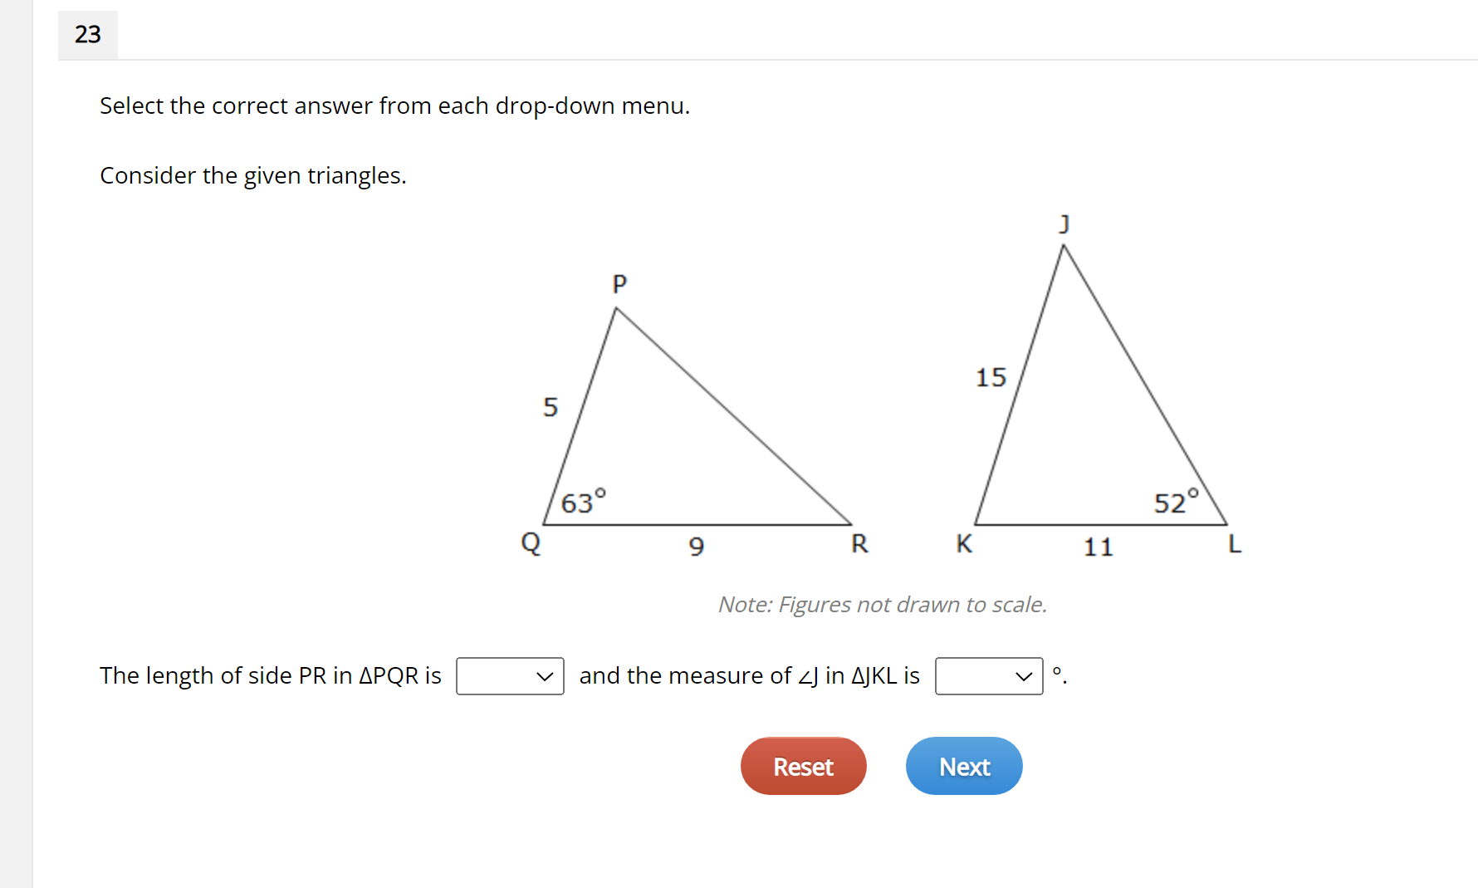Expand the first answer drop-down menu
The height and width of the screenshot is (888, 1478).
pyautogui.click(x=509, y=676)
